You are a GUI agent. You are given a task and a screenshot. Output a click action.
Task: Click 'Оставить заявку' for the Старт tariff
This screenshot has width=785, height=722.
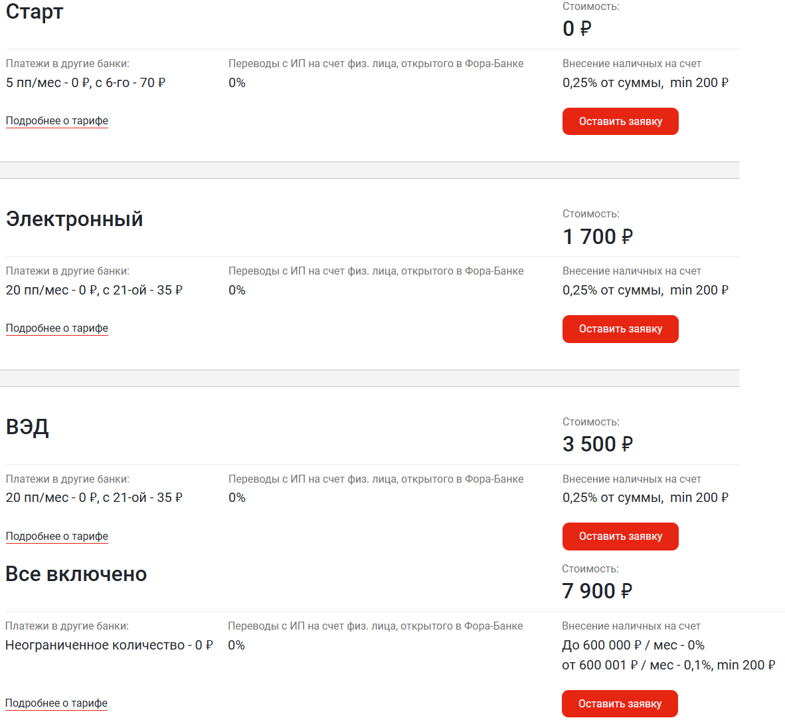pyautogui.click(x=620, y=121)
